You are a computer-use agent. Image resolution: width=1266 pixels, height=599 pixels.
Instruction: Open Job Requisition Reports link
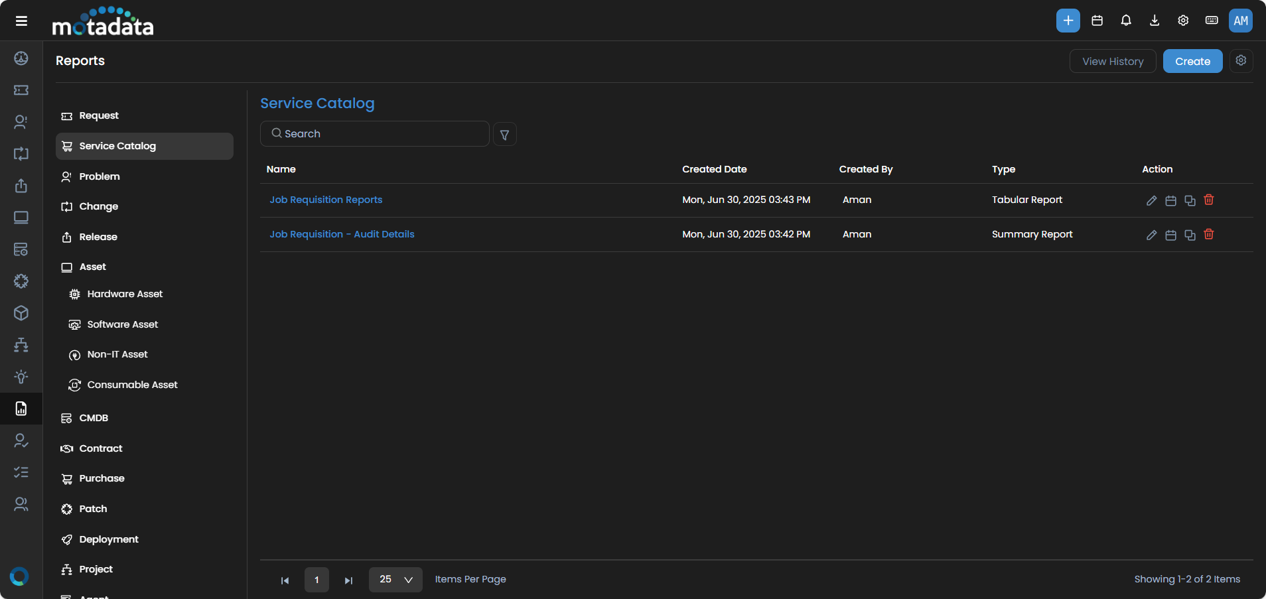coord(326,200)
